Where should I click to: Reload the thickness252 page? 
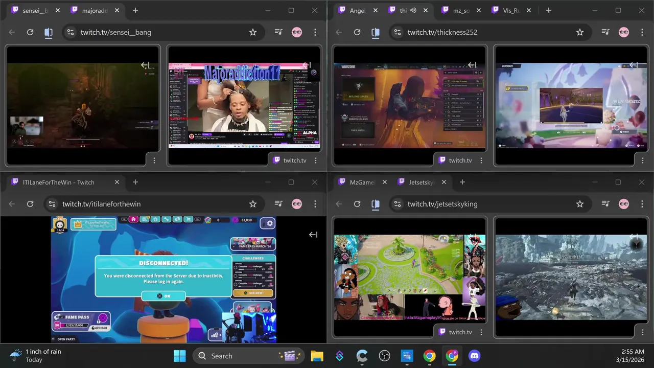pyautogui.click(x=357, y=32)
